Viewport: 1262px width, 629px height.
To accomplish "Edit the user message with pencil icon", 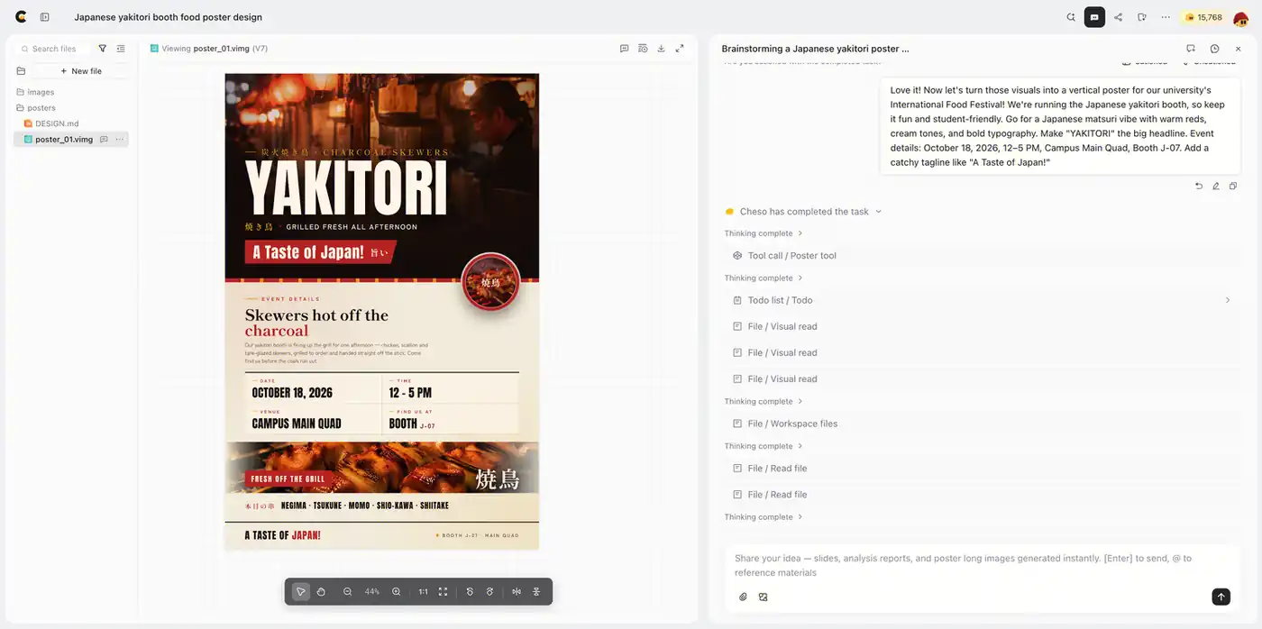I will point(1216,186).
